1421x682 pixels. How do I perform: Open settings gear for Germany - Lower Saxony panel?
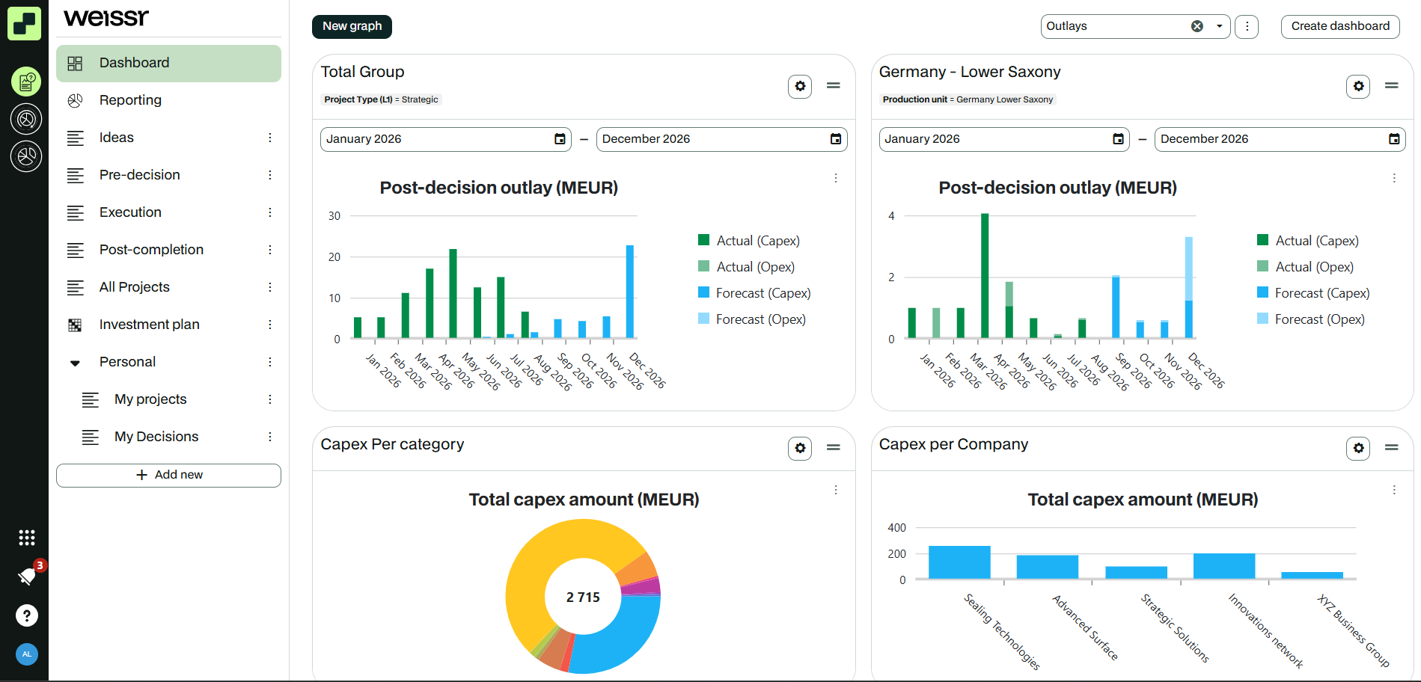click(1358, 87)
